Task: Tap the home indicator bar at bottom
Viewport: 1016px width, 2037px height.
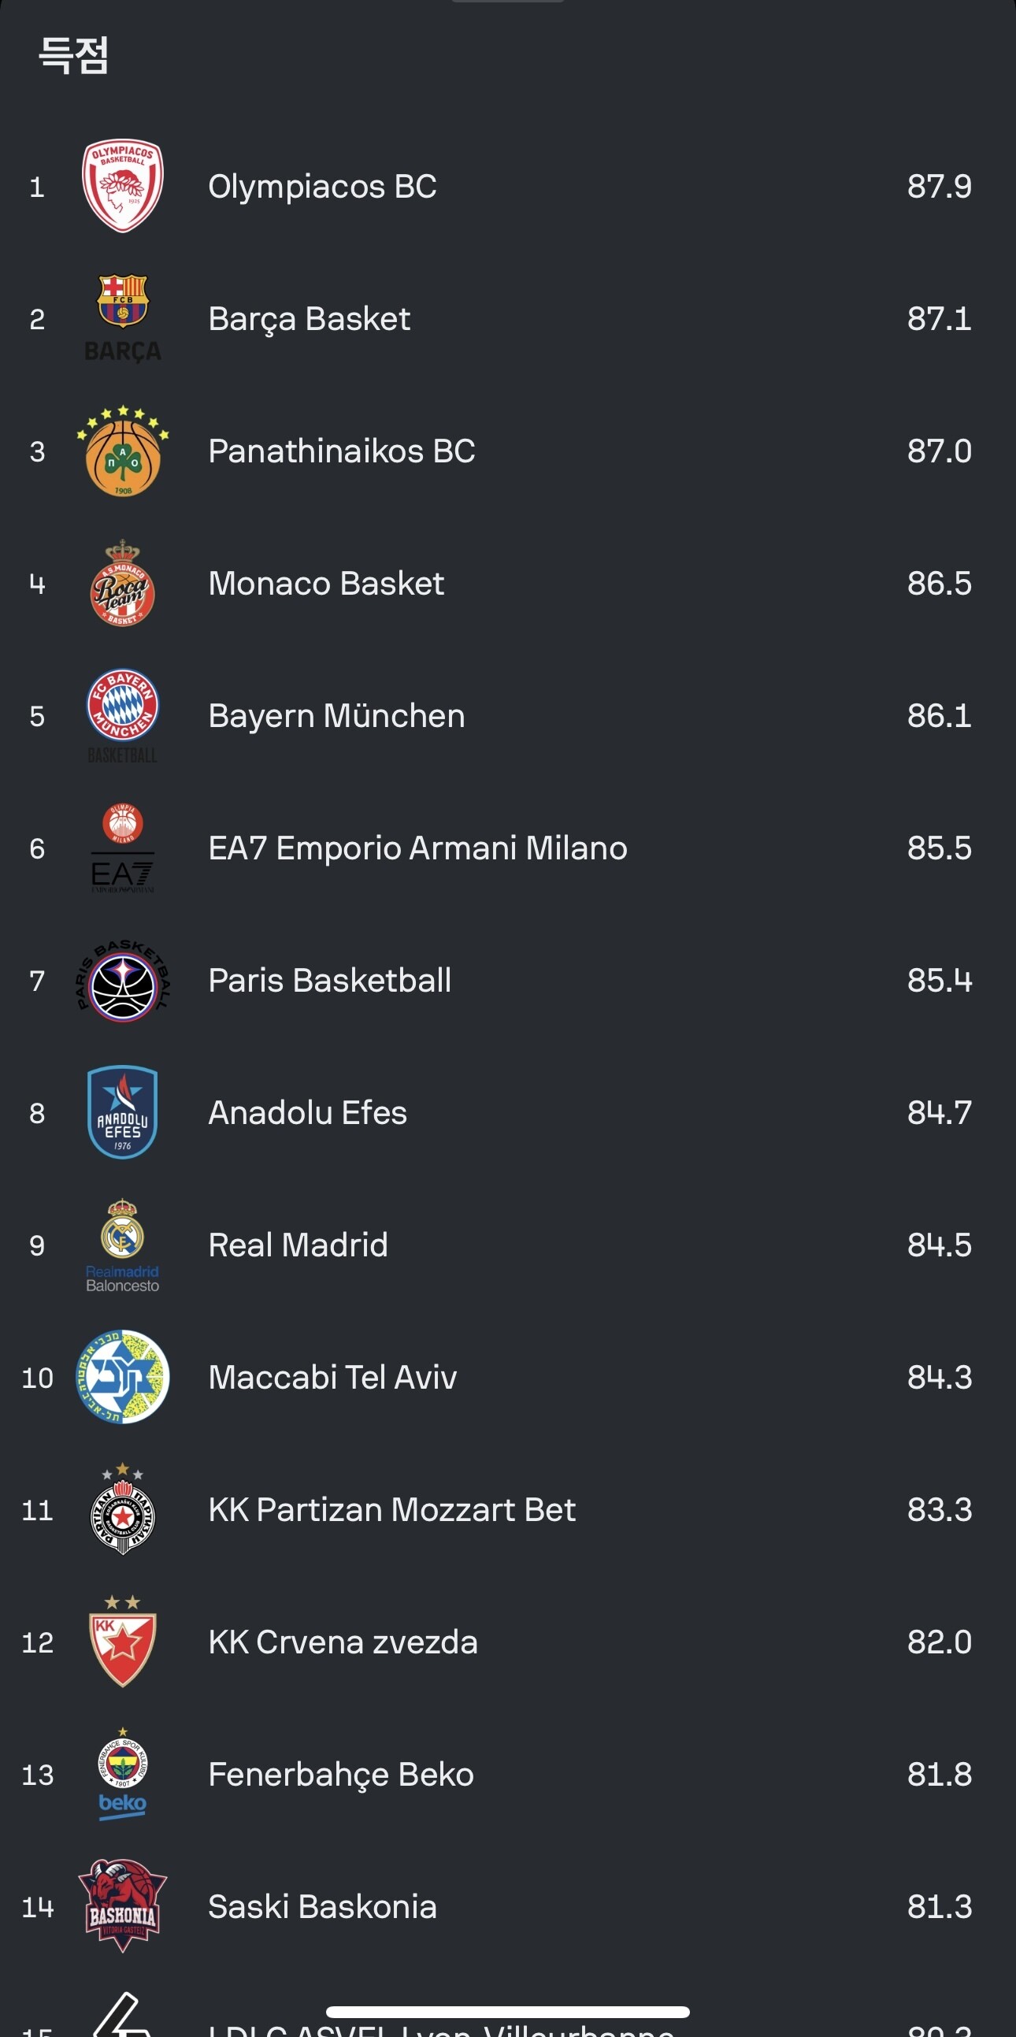Action: 507,2011
